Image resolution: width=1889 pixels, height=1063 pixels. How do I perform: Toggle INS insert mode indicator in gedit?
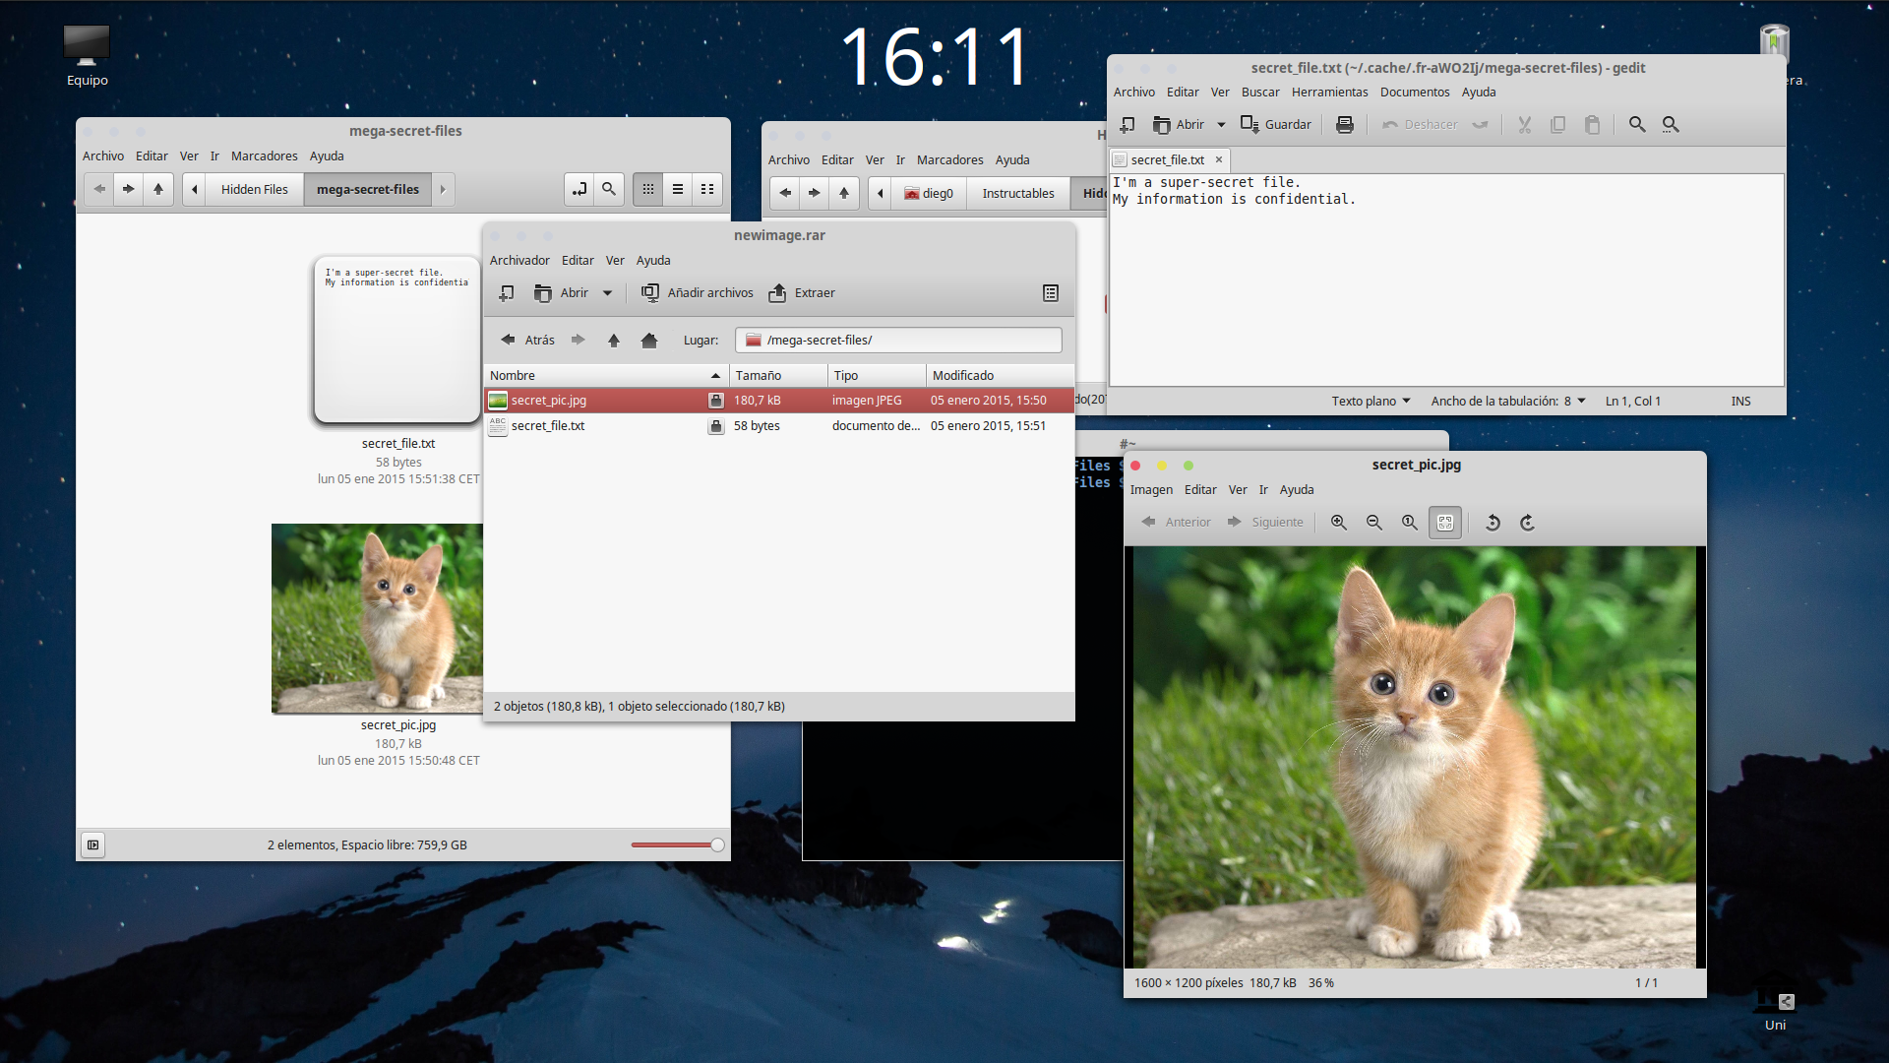(x=1740, y=401)
